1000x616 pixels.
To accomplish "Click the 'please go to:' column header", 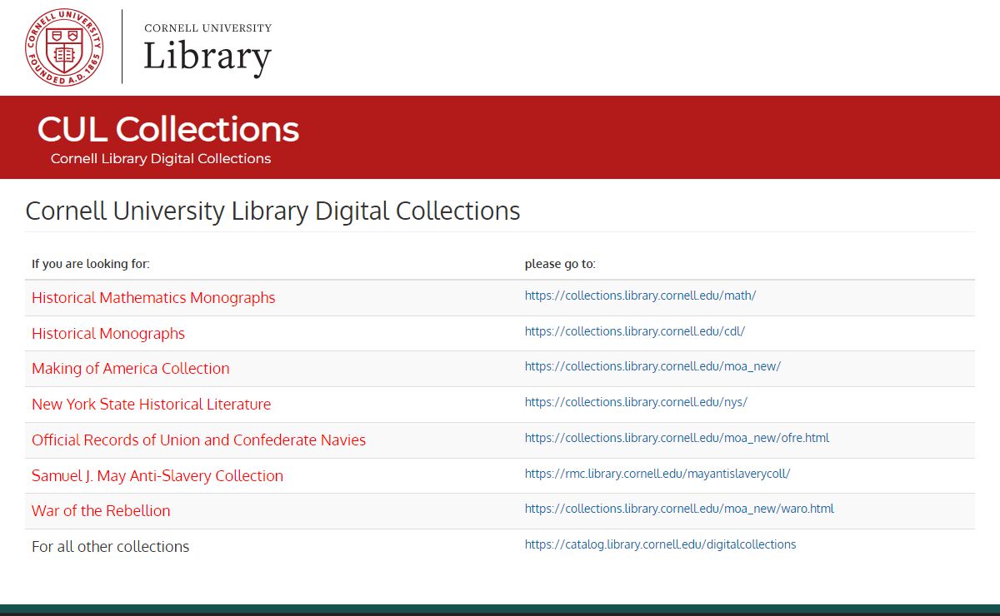I will click(560, 264).
